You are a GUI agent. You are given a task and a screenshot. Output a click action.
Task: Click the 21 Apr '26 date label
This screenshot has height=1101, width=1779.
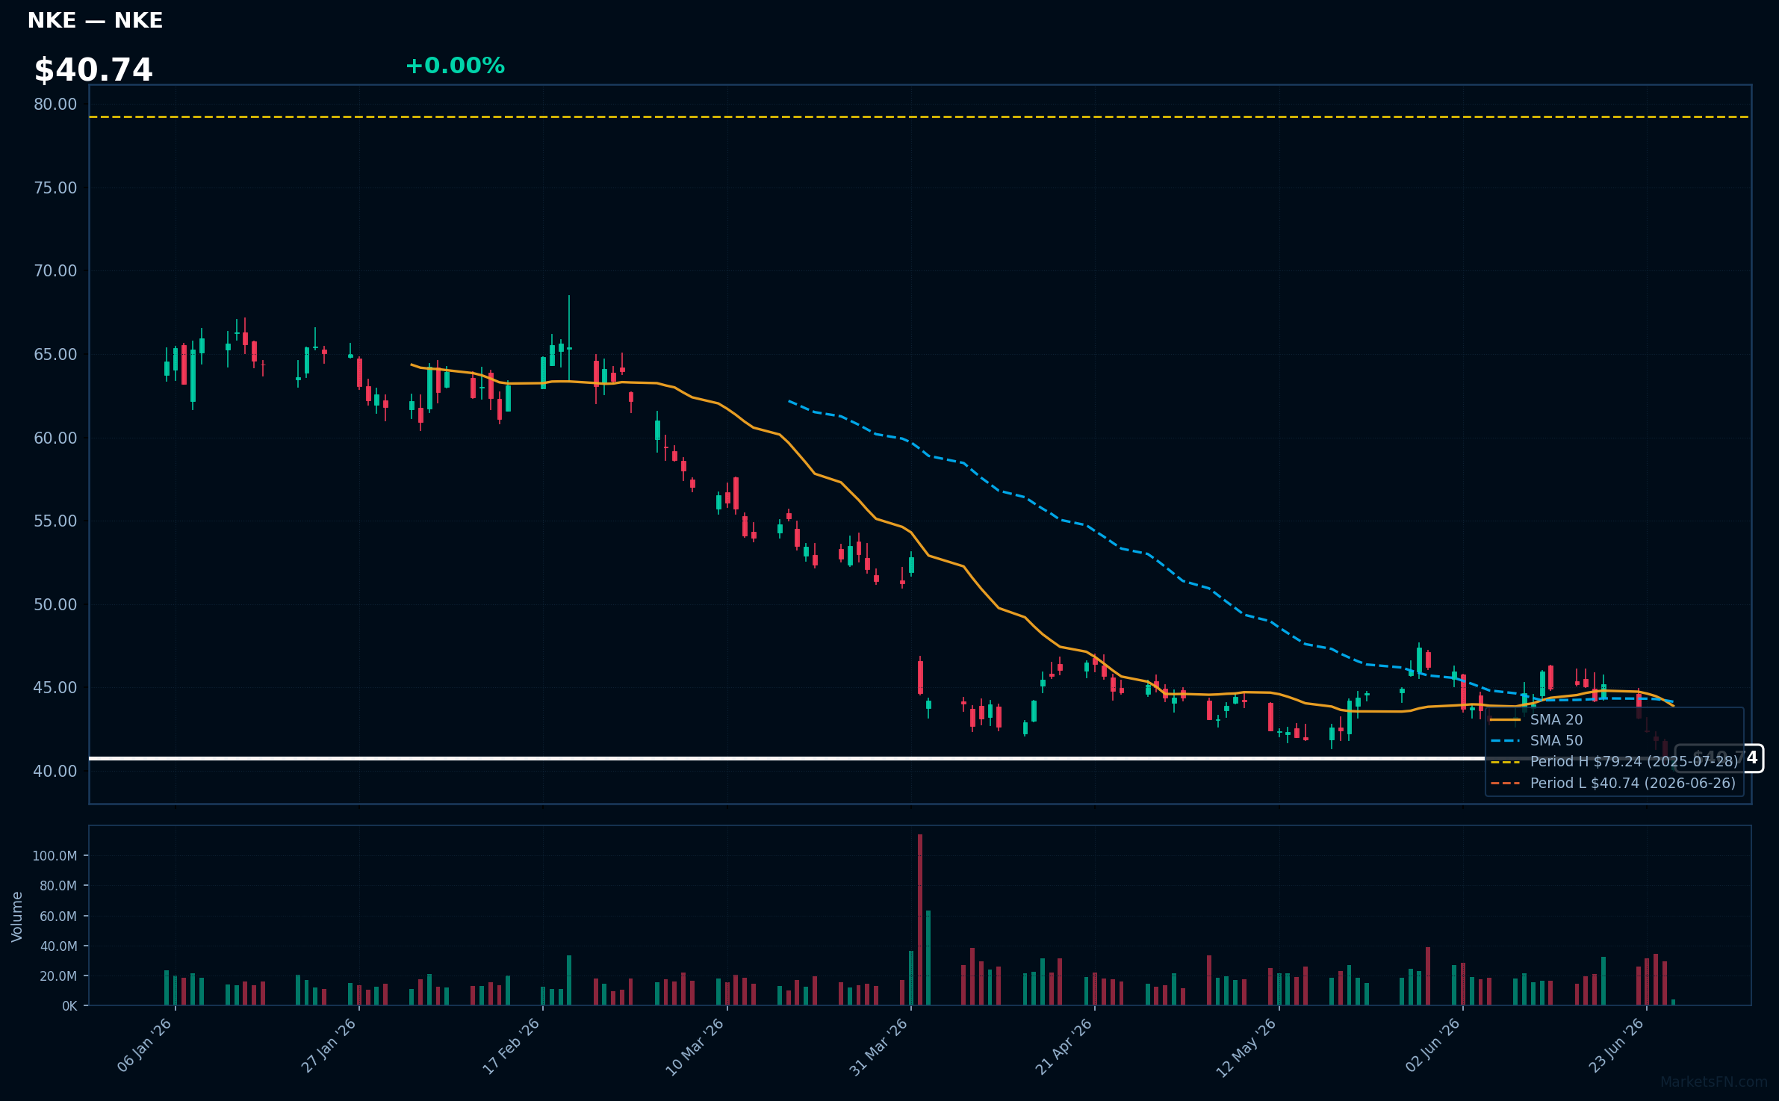[x=1064, y=1046]
